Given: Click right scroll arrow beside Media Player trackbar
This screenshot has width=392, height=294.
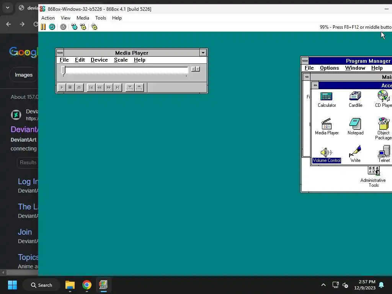Looking at the screenshot, I should click(x=198, y=69).
